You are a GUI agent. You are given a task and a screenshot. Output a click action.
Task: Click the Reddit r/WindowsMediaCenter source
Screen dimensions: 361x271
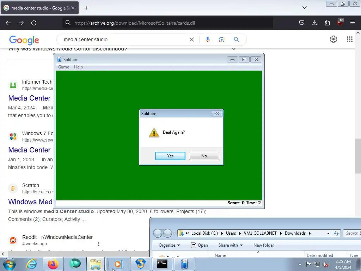(x=57, y=237)
